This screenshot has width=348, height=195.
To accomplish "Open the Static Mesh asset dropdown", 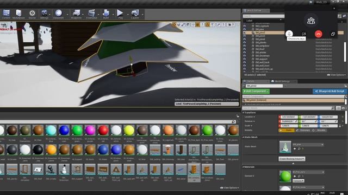I will [x=308, y=145].
